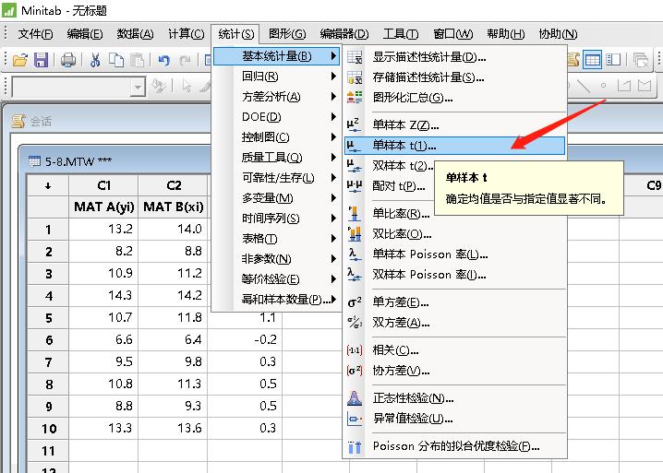Click the lambda icon beside 单样本 Poisson 率
The image size is (663, 473).
pyautogui.click(x=355, y=254)
